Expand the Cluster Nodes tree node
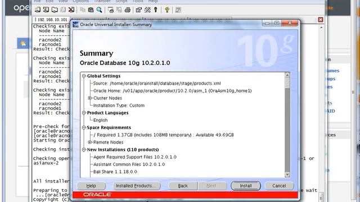This screenshot has height=202, width=360. (90, 98)
